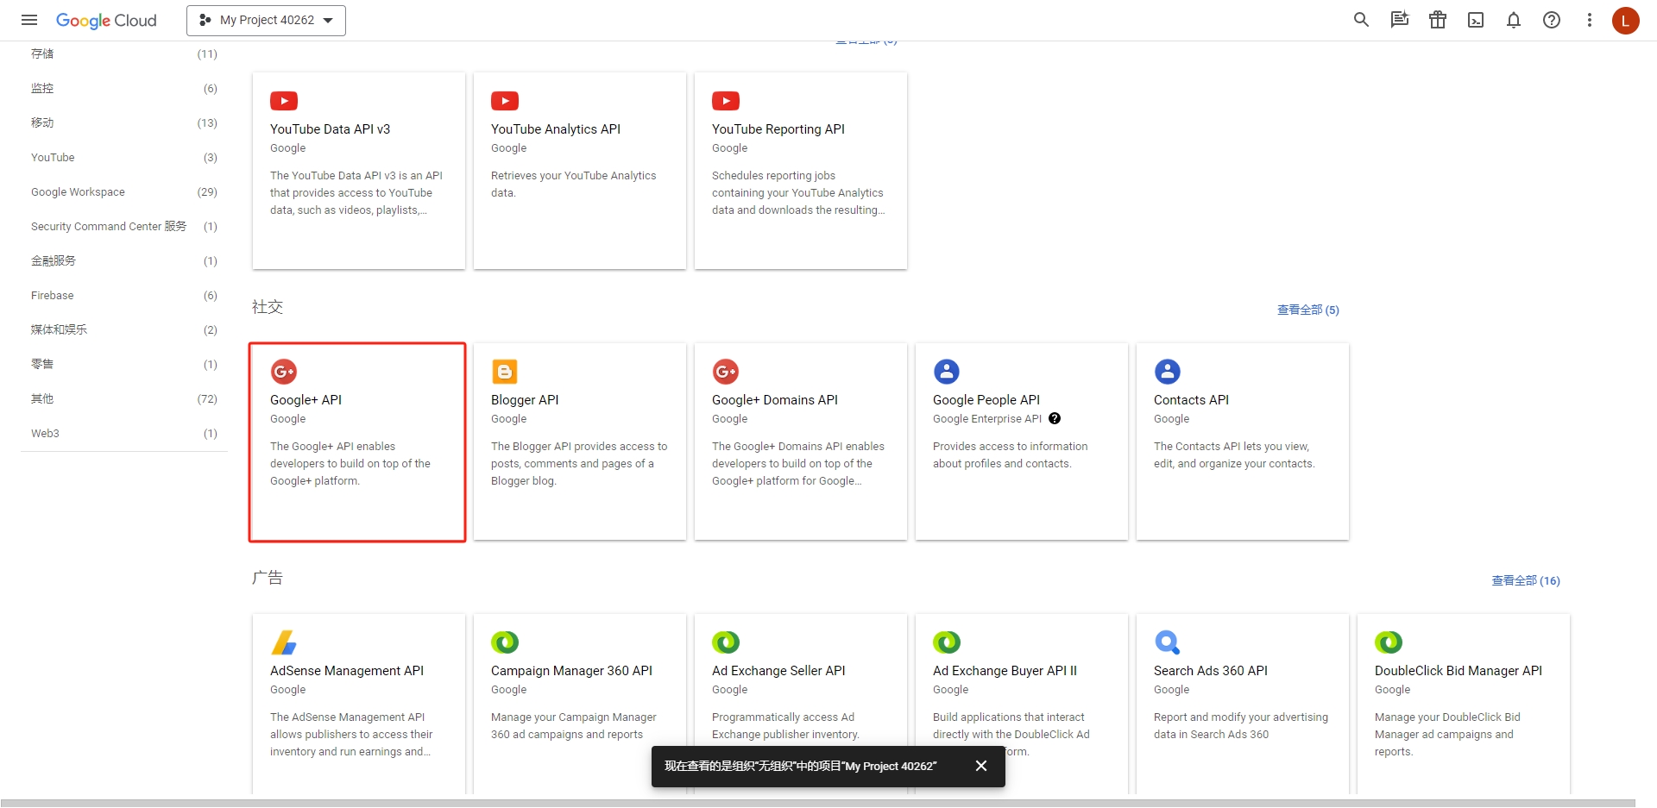The image size is (1657, 808).
Task: Click the Google People API icon
Action: click(x=947, y=372)
